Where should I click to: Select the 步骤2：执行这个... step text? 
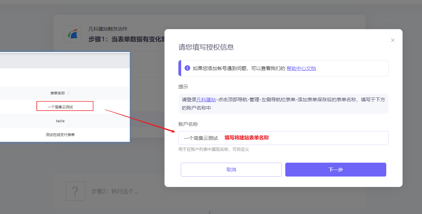click(115, 191)
